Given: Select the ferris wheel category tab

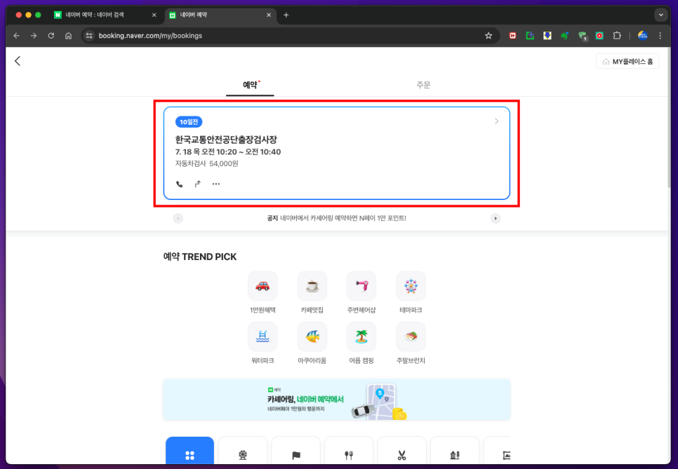Looking at the screenshot, I should pos(243,451).
